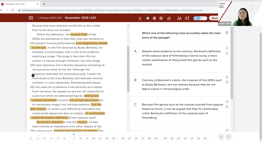
Task: Go to next question arrow
Action: (229, 137)
